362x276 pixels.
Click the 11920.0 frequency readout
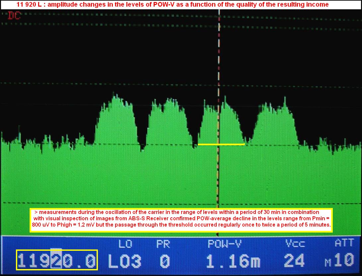tap(57, 260)
